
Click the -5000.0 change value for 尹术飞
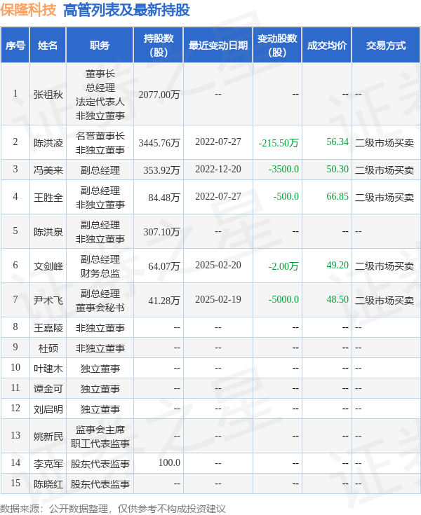(283, 299)
